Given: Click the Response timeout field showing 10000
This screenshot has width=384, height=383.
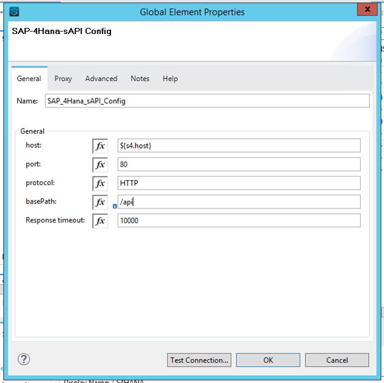Looking at the screenshot, I should coord(239,221).
